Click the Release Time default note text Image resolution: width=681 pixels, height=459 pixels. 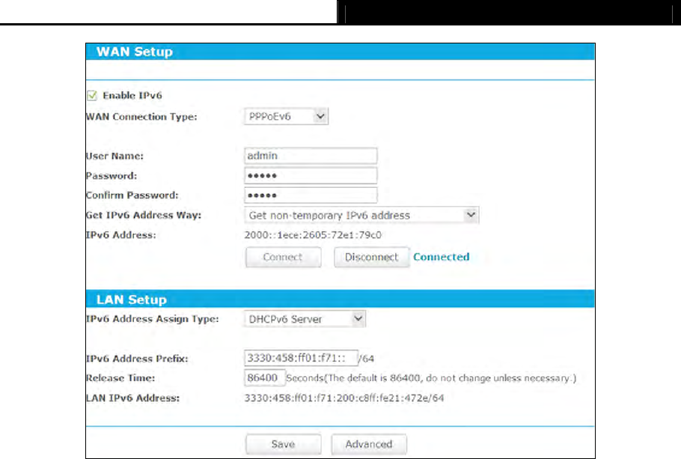pyautogui.click(x=431, y=378)
